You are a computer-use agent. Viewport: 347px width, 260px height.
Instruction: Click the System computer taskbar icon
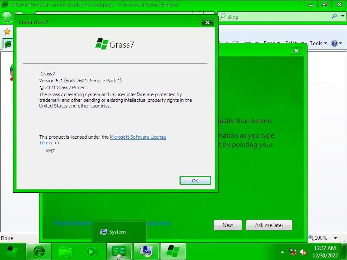pyautogui.click(x=146, y=251)
